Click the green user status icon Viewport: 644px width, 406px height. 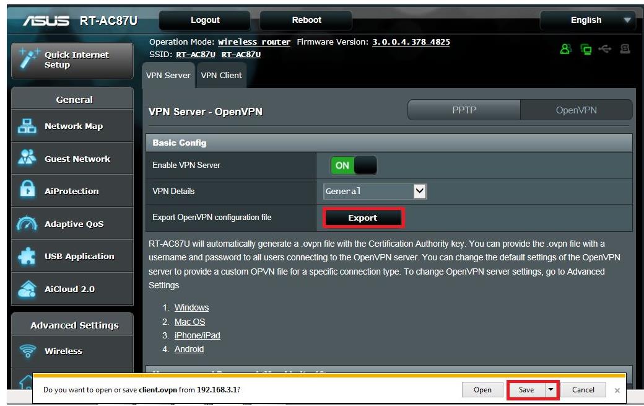point(565,49)
